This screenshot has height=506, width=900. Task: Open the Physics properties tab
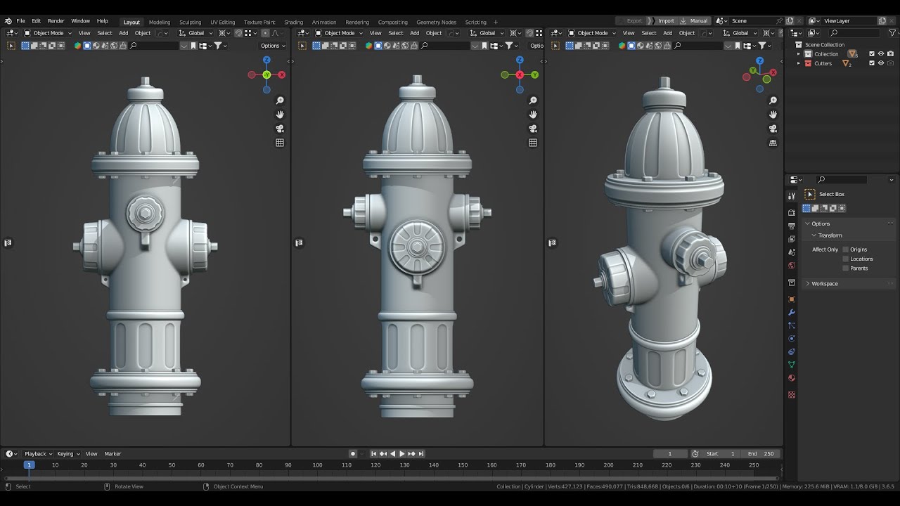coord(792,339)
